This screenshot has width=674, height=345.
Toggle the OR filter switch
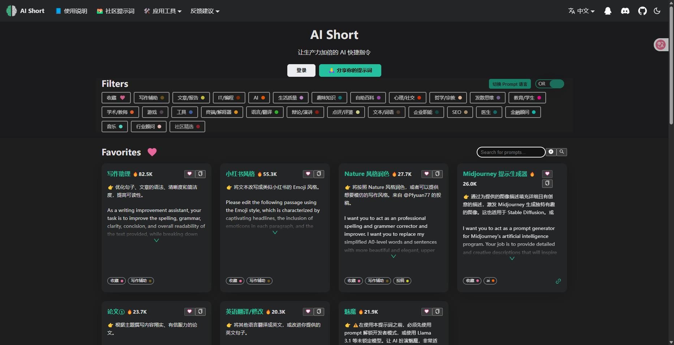tap(550, 84)
